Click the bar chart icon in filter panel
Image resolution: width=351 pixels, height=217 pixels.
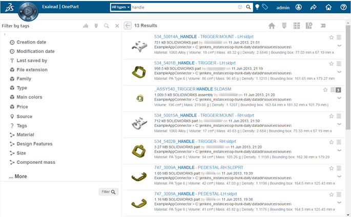pyautogui.click(x=86, y=26)
